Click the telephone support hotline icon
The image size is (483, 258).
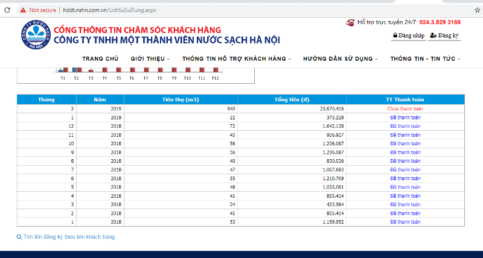coord(350,22)
